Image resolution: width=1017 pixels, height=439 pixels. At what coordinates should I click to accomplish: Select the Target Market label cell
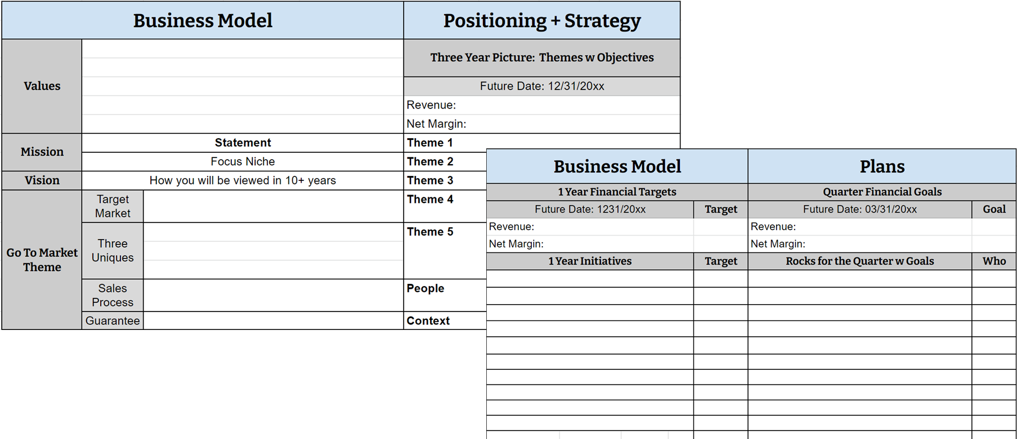coord(113,206)
